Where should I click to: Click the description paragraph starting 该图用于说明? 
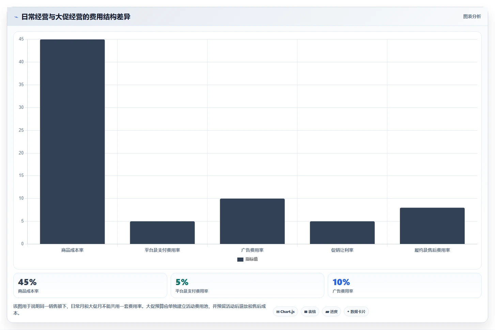point(140,310)
